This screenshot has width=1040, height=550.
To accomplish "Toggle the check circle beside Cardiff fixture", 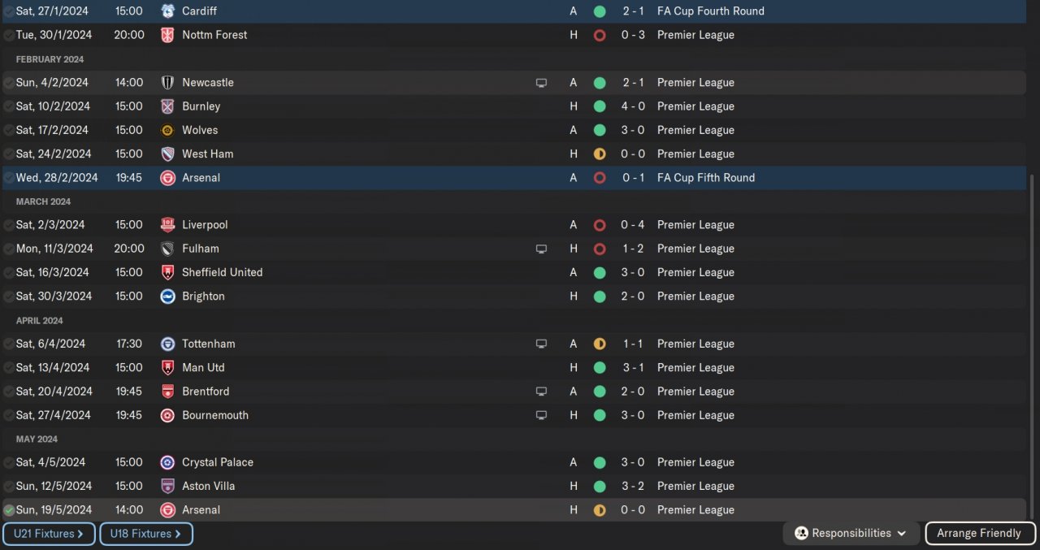I will pyautogui.click(x=9, y=12).
